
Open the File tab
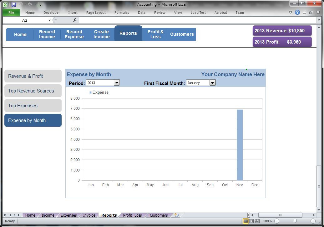pos(11,13)
